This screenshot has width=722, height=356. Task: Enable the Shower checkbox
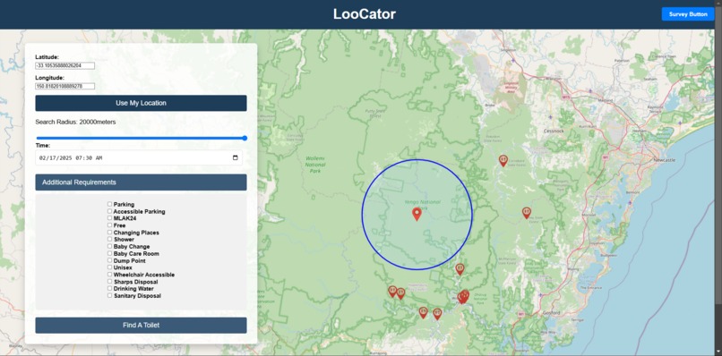pyautogui.click(x=109, y=239)
